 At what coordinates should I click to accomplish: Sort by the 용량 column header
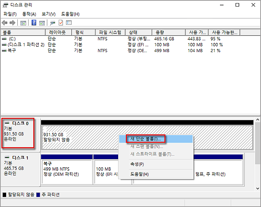169,32
